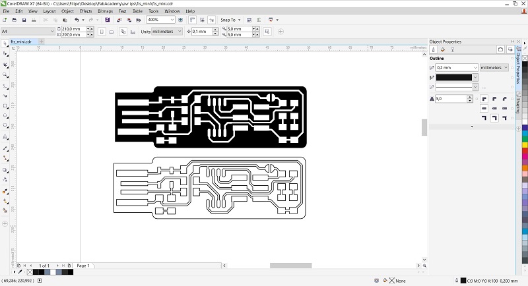This screenshot has width=528, height=286.
Task: Switch to the fts_mini.cdr document tab
Action: click(x=21, y=42)
